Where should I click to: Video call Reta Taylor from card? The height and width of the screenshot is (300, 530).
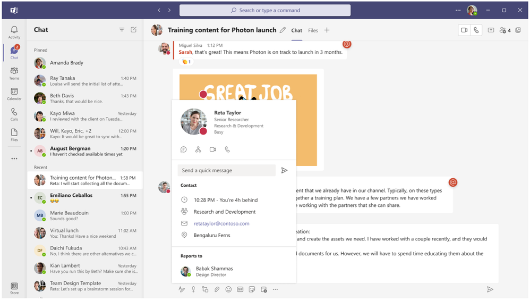(212, 149)
